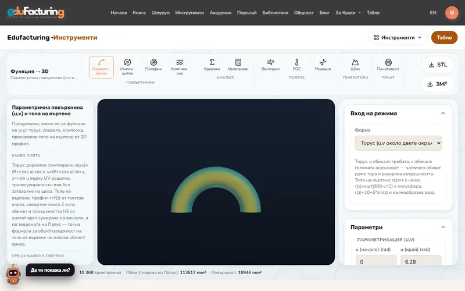The width and height of the screenshot is (465, 291).
Task: Click the volume value 113617 mm³
Action: tap(193, 272)
